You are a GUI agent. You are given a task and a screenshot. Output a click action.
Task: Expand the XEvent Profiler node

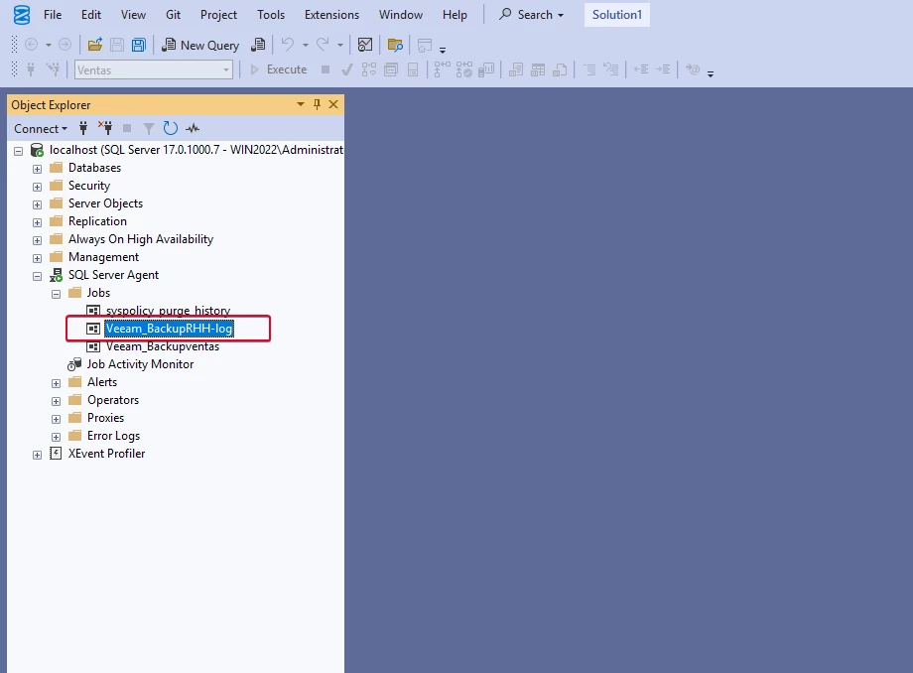[x=38, y=456]
